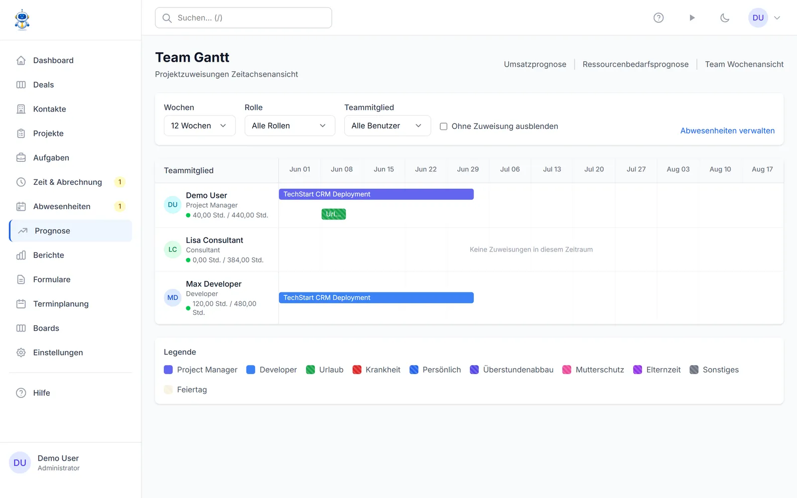Click Zeit & Abrechnung badge showing 1

point(120,182)
